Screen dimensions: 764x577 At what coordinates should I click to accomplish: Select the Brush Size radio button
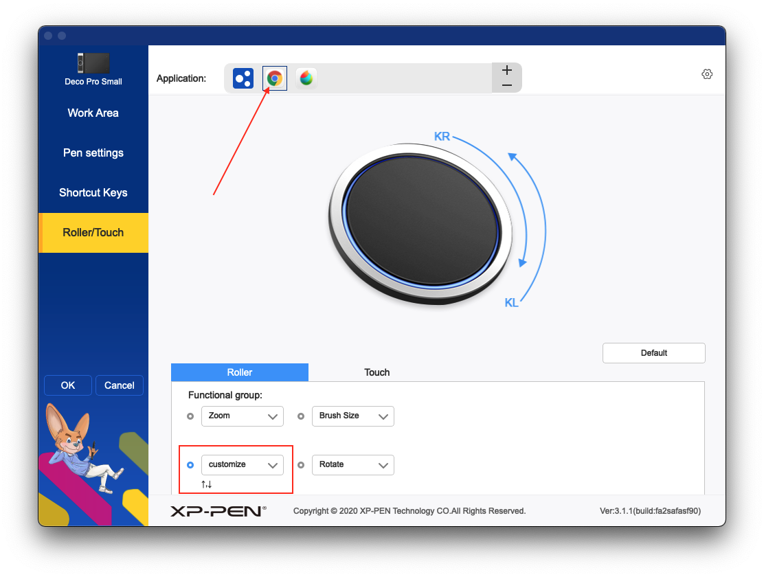click(x=301, y=416)
